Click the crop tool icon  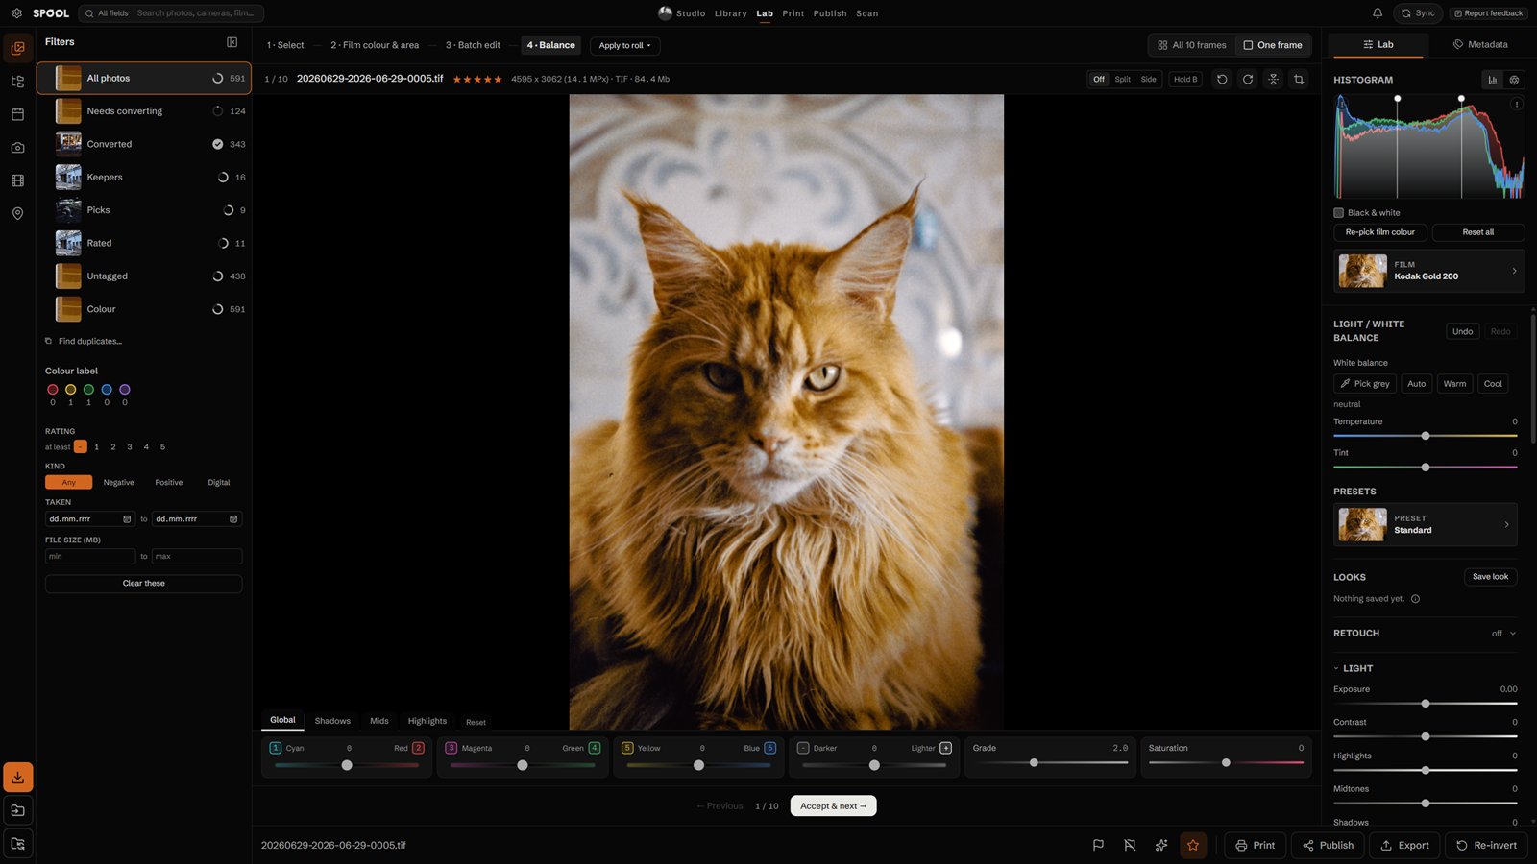click(1299, 80)
